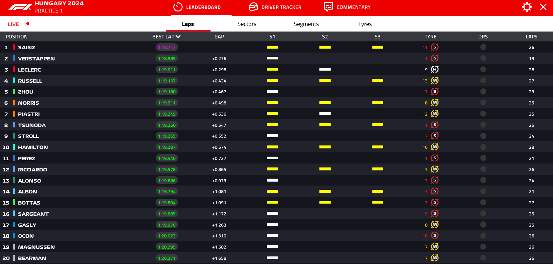Select driver name HAMILTON
The height and width of the screenshot is (264, 553).
pyautogui.click(x=33, y=147)
